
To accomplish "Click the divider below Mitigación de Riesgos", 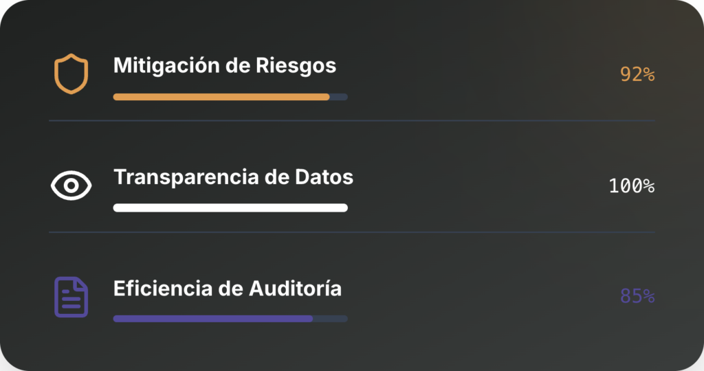I will (x=351, y=121).
